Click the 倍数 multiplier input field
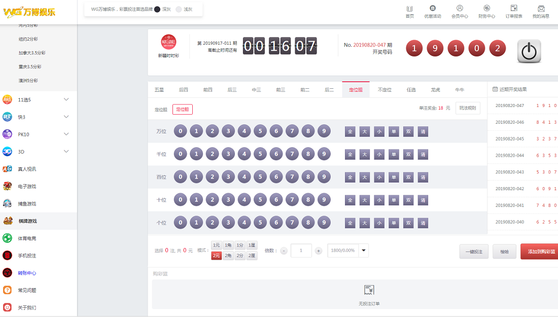The height and width of the screenshot is (317, 558). click(301, 251)
